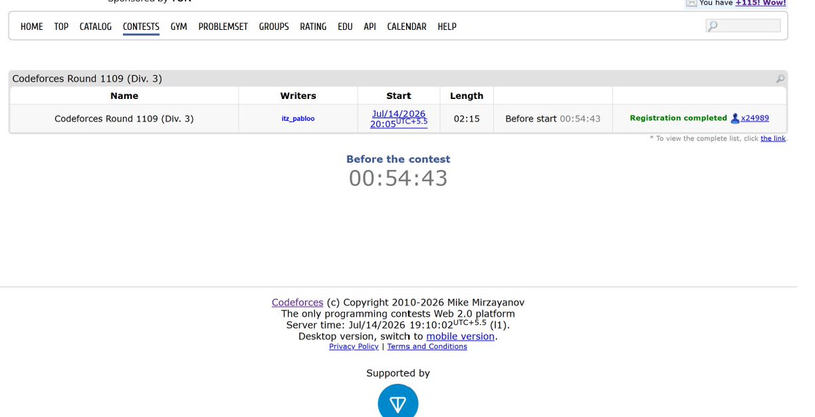Click the Before start 00:54:43 cell
815x417 pixels.
pos(553,119)
